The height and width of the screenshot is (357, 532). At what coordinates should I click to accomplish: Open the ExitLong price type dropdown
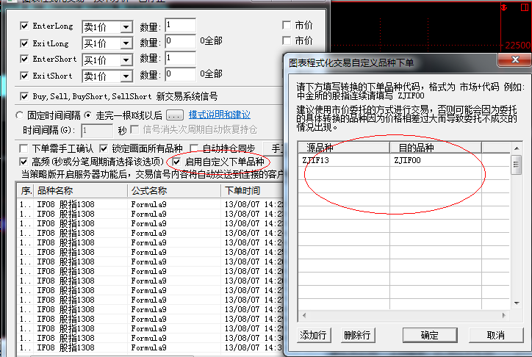point(126,43)
